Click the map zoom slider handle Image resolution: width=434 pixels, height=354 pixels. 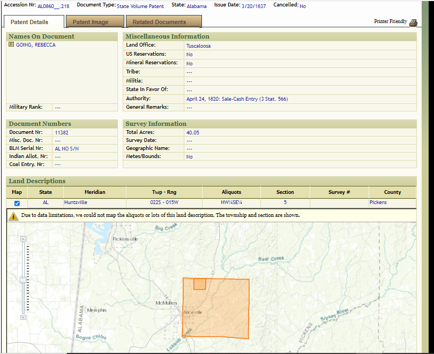tap(23, 279)
